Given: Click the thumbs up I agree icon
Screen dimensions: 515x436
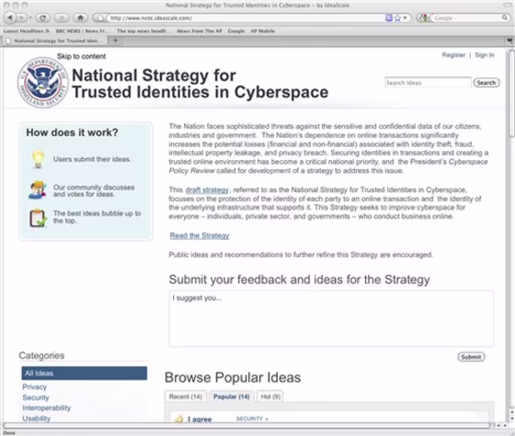Looking at the screenshot, I should coord(179,419).
